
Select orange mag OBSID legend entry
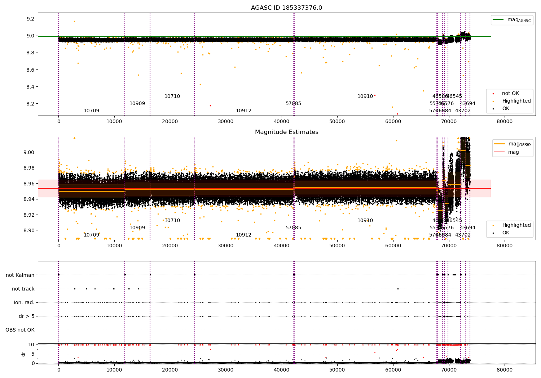[x=513, y=144]
